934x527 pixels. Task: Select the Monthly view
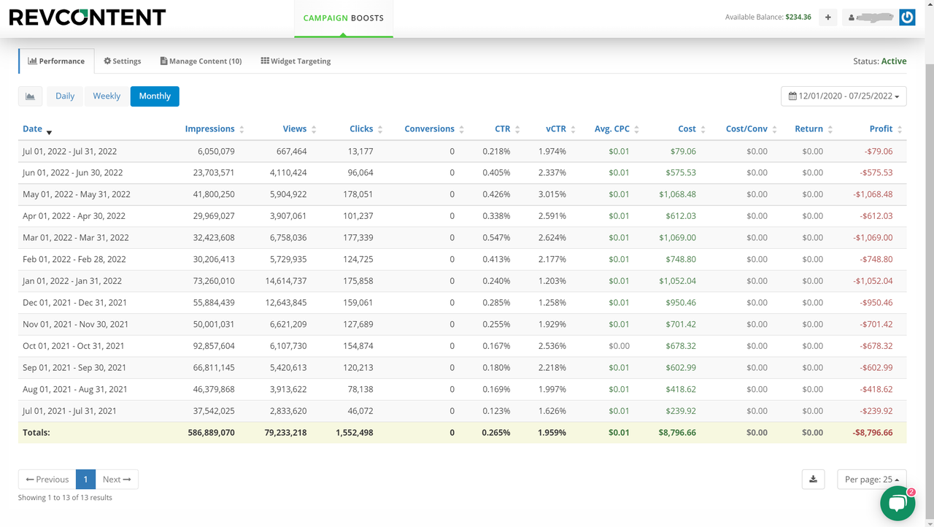point(155,96)
